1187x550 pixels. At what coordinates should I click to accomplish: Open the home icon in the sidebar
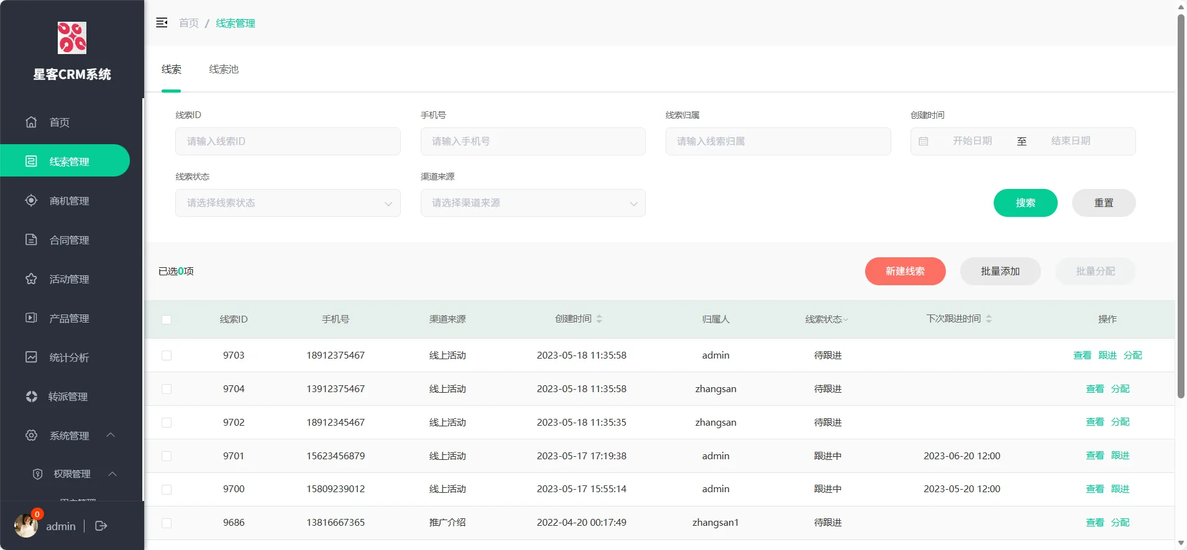31,122
